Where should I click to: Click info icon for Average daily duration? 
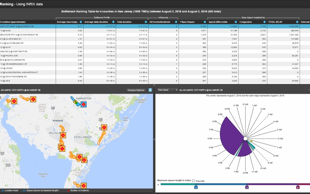pyautogui.click(x=113, y=22)
